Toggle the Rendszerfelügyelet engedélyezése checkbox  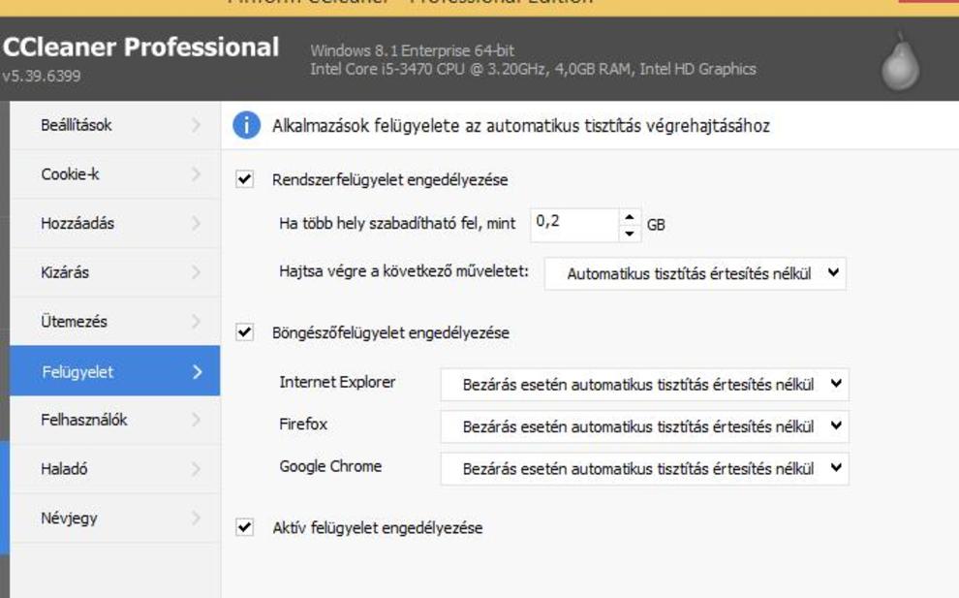pyautogui.click(x=245, y=179)
